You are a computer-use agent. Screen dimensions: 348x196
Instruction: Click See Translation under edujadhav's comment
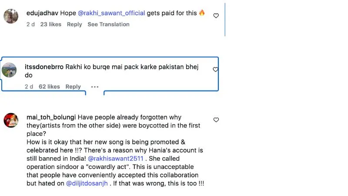click(x=108, y=24)
